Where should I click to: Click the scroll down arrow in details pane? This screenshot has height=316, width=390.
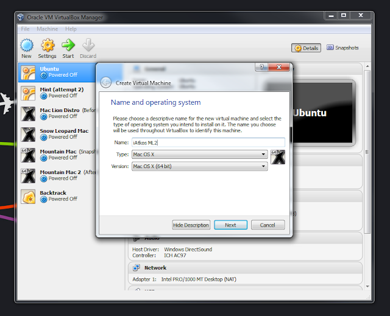click(367, 286)
